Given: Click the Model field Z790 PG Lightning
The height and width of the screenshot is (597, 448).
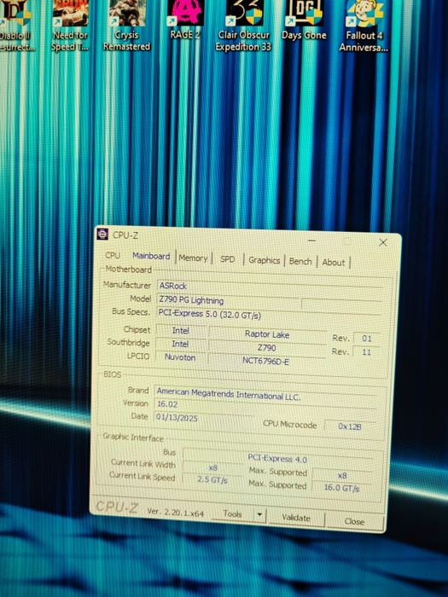Looking at the screenshot, I should 228,300.
